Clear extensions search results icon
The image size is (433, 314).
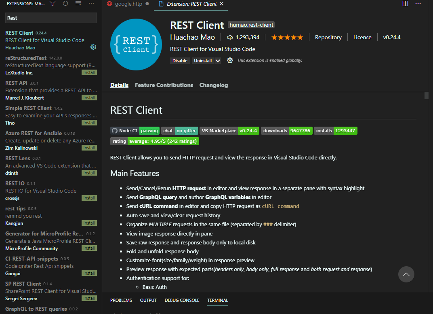click(78, 4)
